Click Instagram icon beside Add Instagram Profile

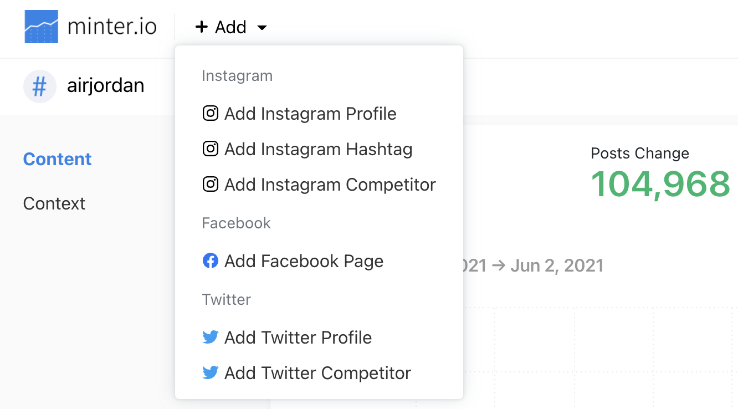211,114
